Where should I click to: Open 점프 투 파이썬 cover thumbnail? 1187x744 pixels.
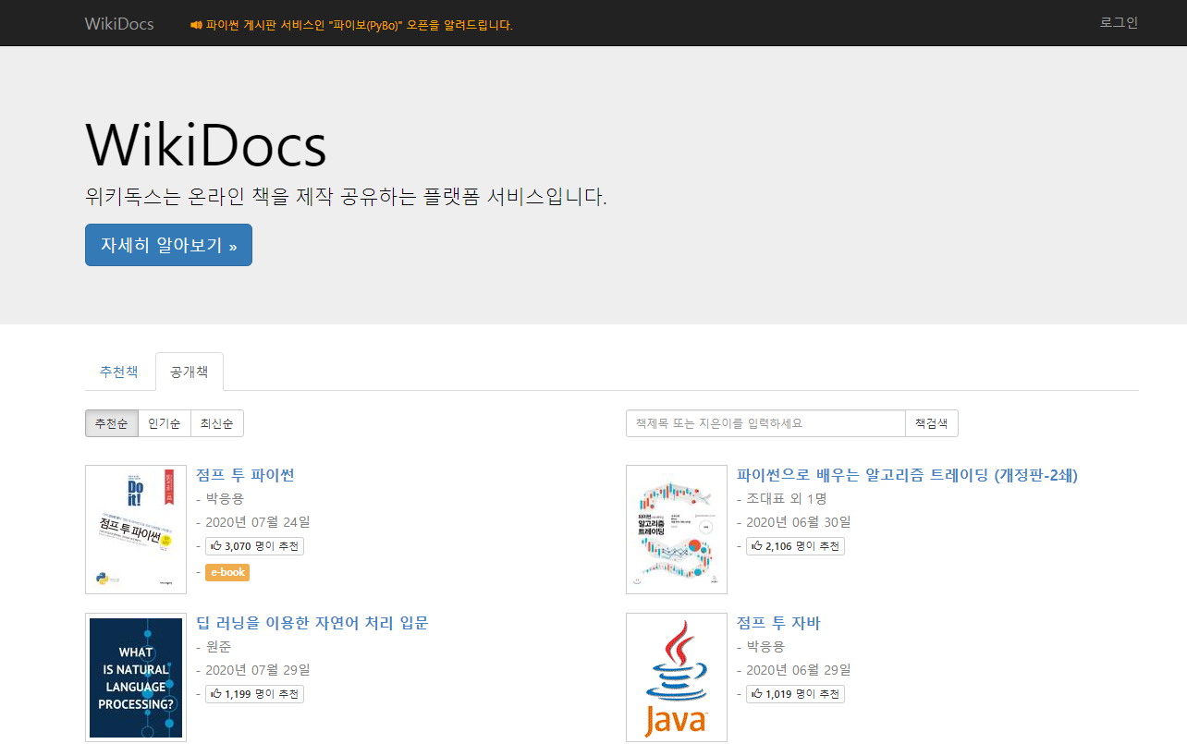(136, 530)
